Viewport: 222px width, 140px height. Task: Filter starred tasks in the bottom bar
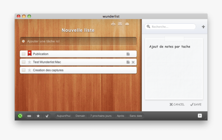coord(38,116)
